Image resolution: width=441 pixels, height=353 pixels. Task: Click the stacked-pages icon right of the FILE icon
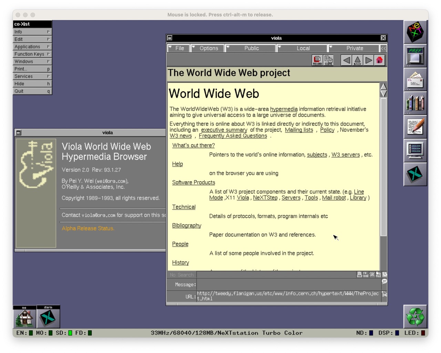[x=384, y=275]
